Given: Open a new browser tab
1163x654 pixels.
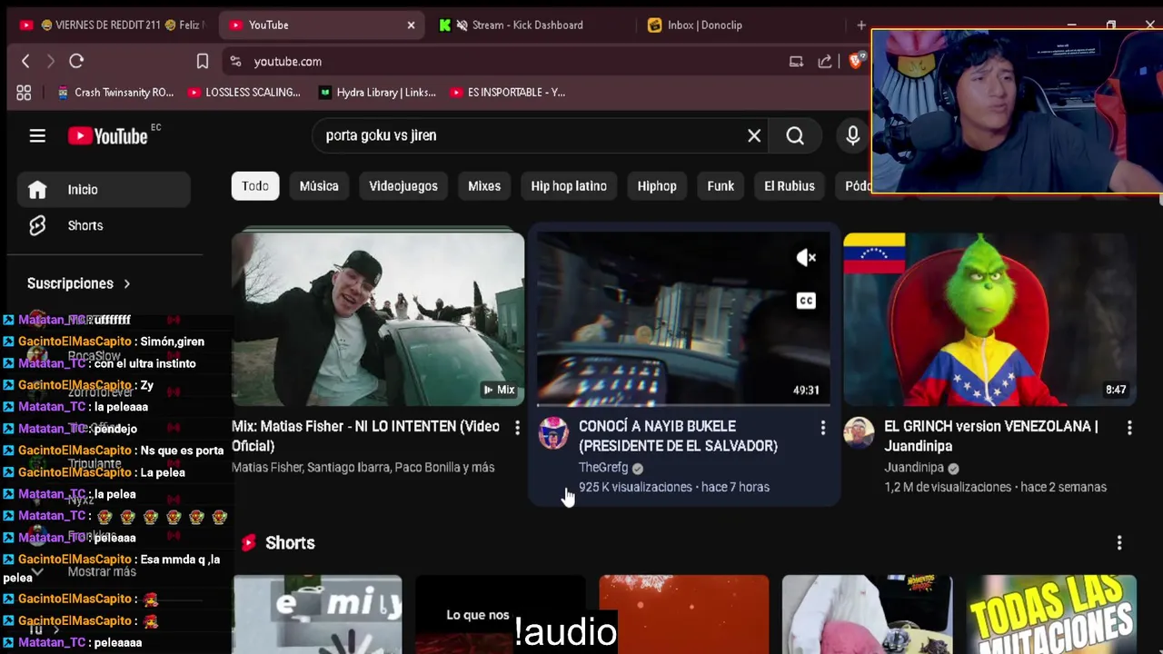Looking at the screenshot, I should (x=860, y=25).
